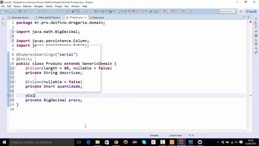
Task: Open the Source menu
Action: point(17,6)
